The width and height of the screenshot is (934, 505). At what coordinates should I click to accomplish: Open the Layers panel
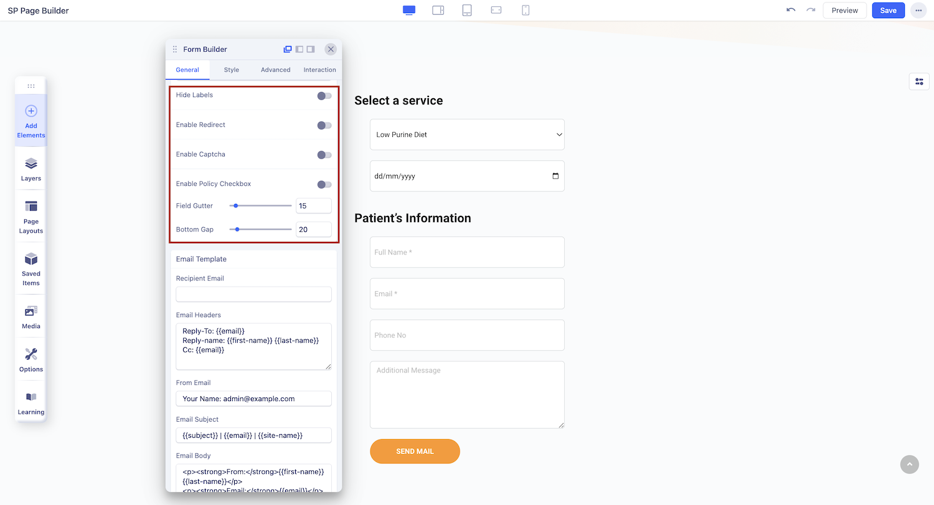31,169
